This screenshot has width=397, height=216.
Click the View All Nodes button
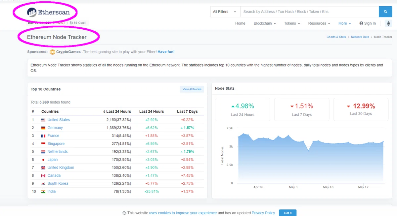click(x=192, y=89)
